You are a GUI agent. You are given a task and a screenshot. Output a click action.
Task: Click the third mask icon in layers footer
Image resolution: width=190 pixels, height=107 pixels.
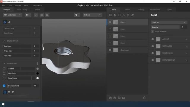[119, 98]
